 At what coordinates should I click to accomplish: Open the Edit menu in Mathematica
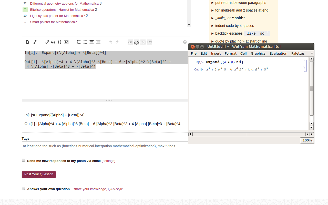click(x=204, y=53)
